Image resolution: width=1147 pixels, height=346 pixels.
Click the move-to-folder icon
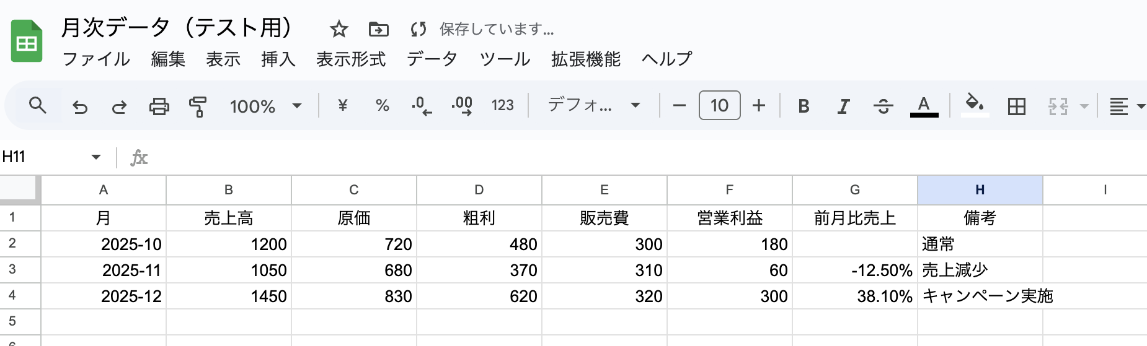[378, 29]
